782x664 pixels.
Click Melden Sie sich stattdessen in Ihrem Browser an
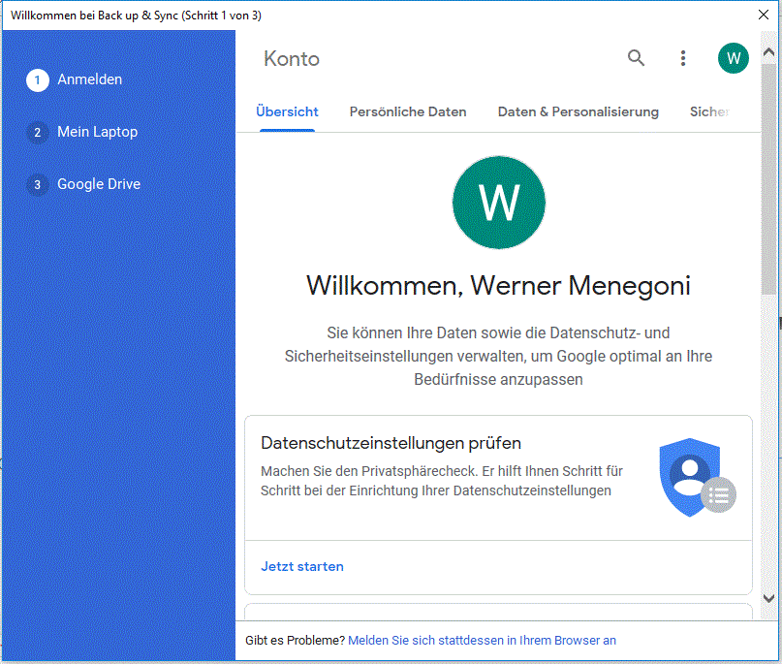(482, 640)
